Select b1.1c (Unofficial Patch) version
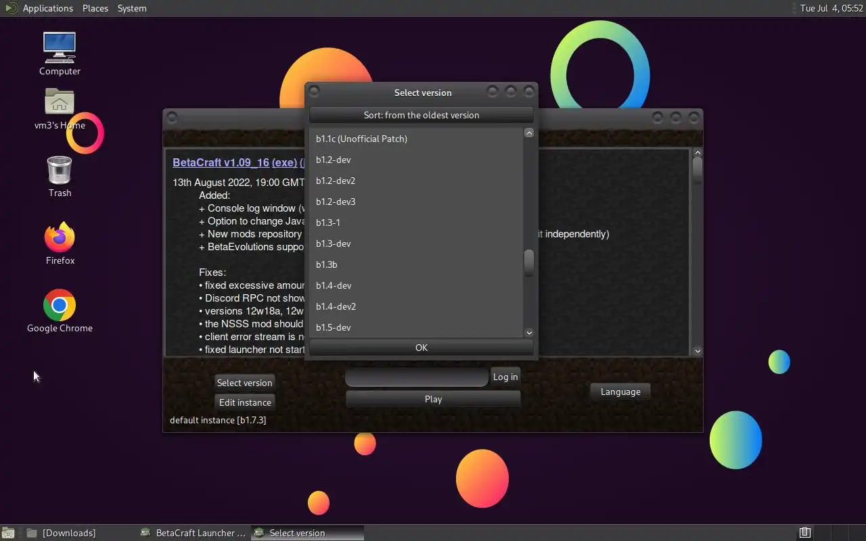 416,139
